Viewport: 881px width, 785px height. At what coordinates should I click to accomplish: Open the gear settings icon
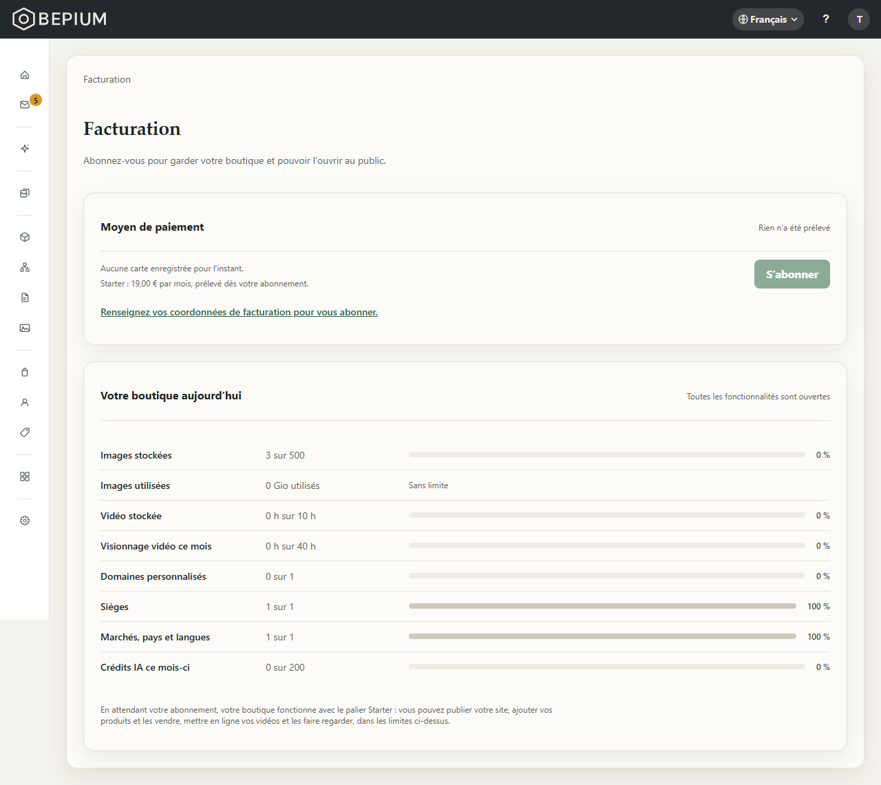coord(25,521)
